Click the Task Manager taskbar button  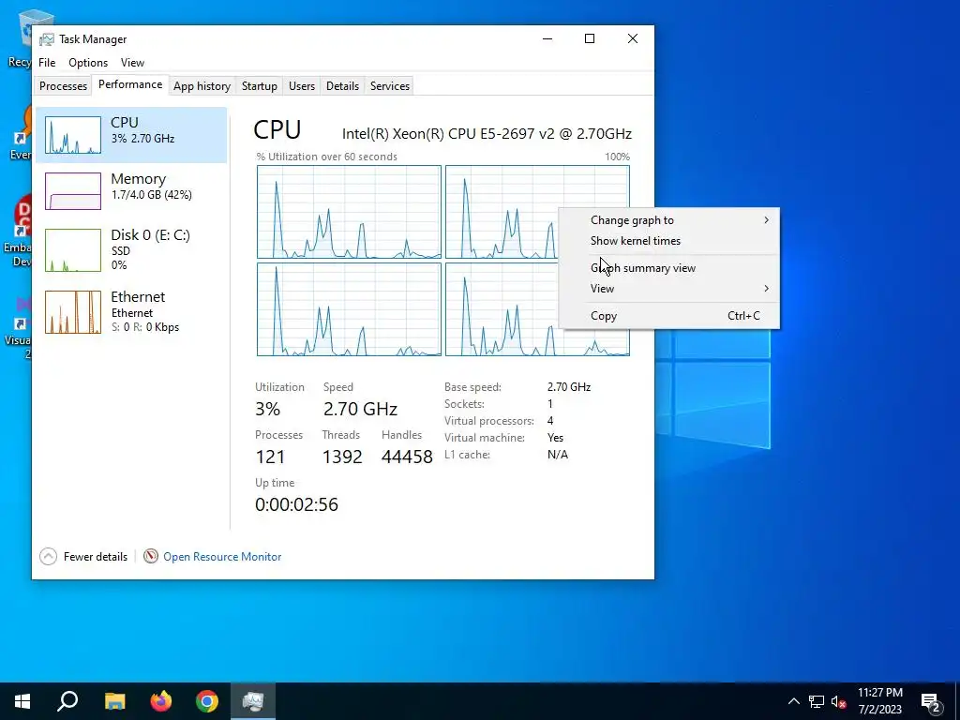(x=253, y=701)
